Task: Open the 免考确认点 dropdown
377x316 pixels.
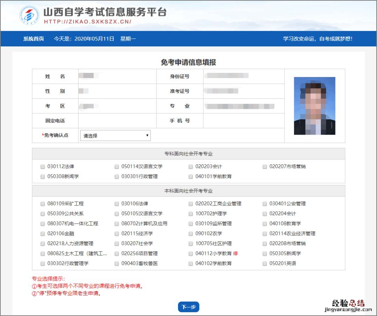Action: click(115, 136)
